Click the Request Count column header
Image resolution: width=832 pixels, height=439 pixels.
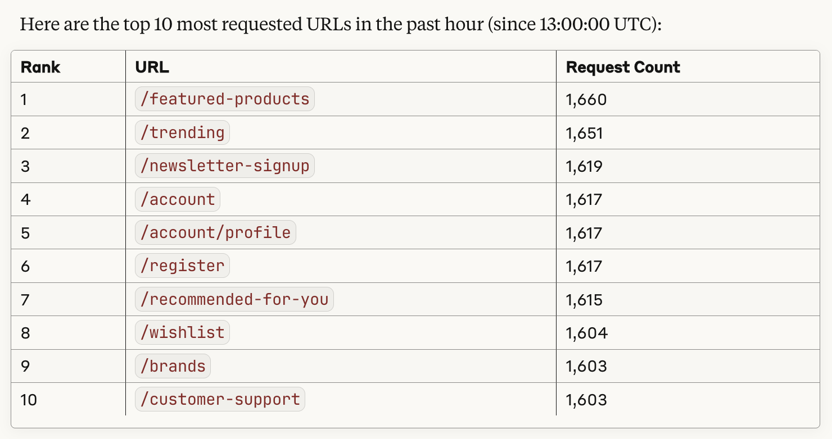pyautogui.click(x=623, y=67)
